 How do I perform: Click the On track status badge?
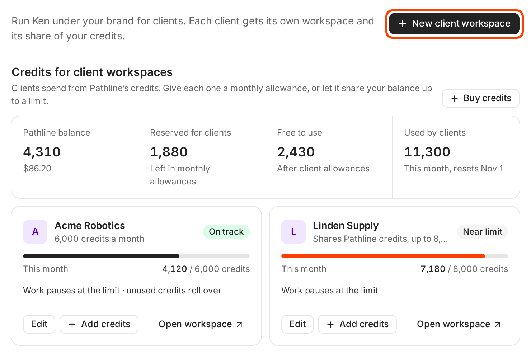(226, 232)
